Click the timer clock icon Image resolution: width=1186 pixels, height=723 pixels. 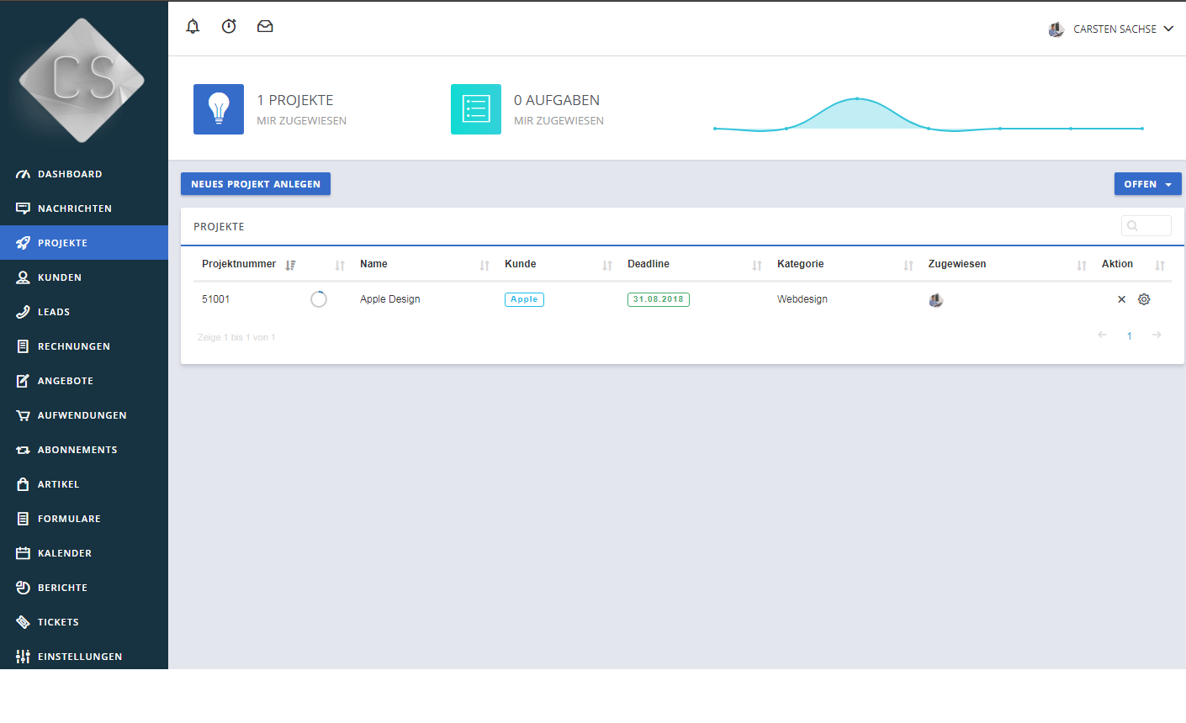(x=229, y=27)
